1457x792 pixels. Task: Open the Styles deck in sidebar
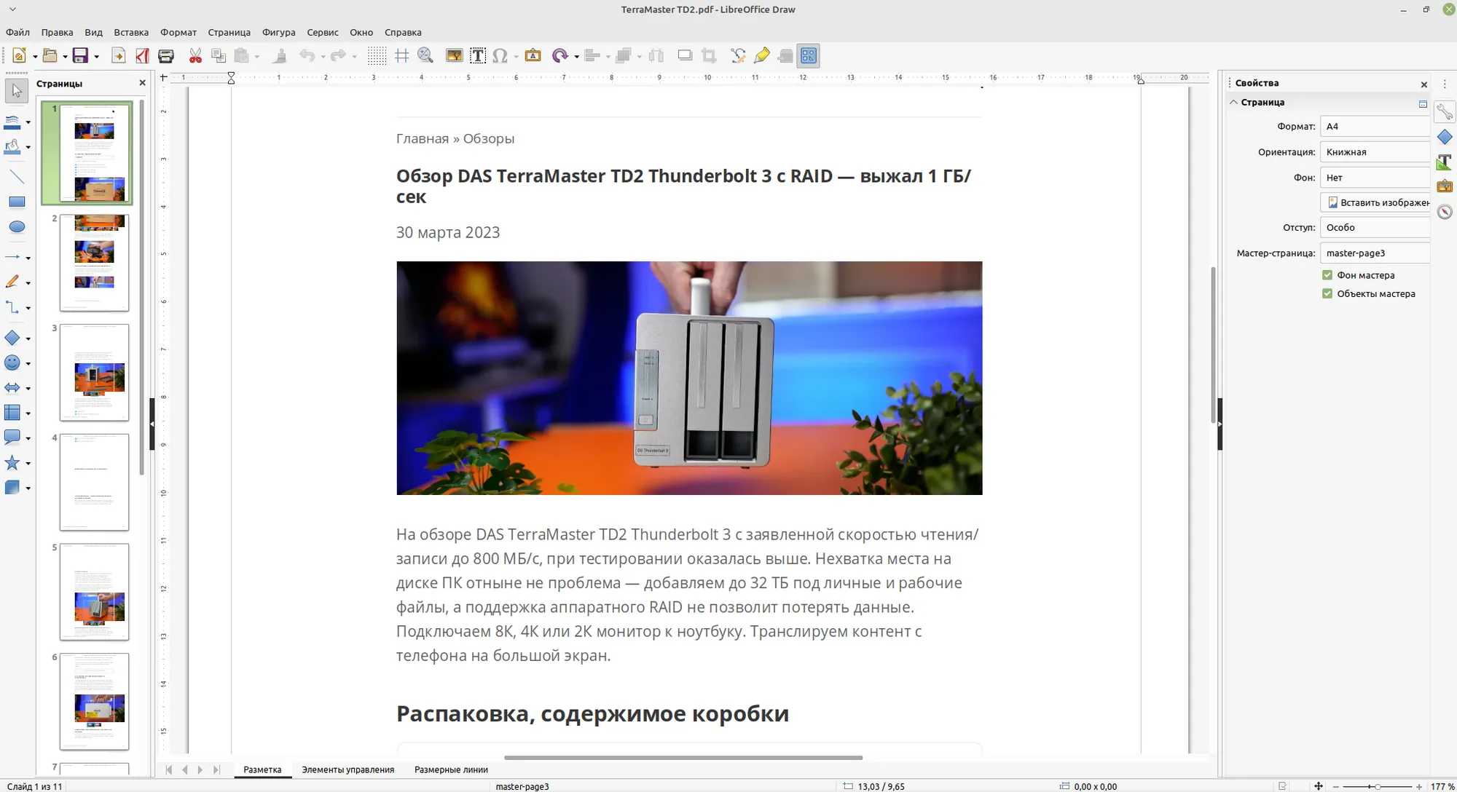(1445, 162)
